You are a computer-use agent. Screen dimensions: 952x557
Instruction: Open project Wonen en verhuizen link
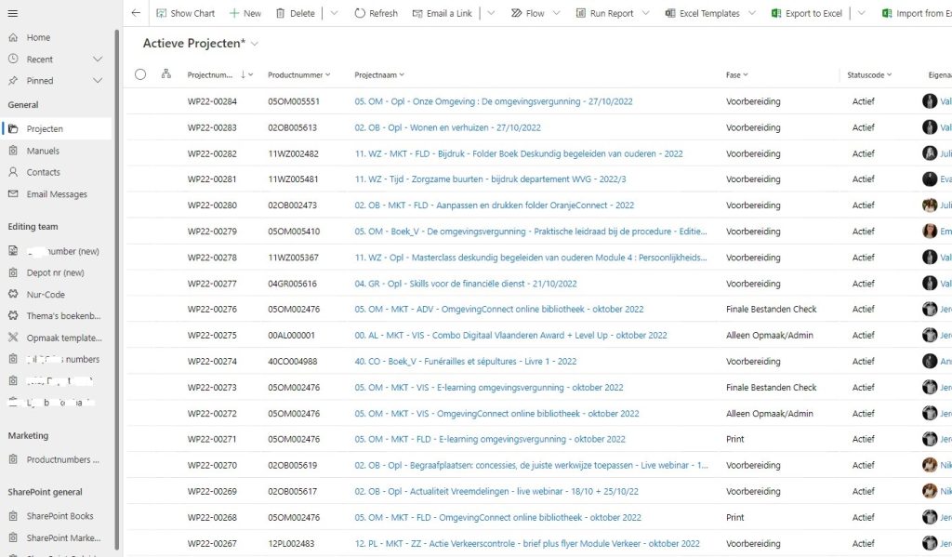tap(447, 127)
